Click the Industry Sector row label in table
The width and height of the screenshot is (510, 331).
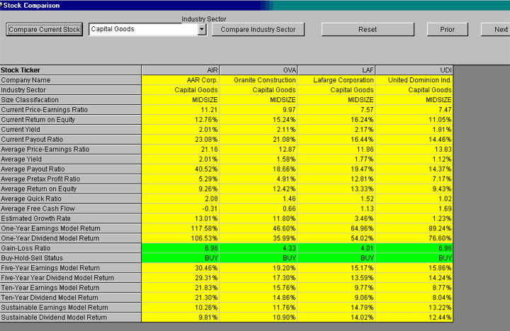coord(71,90)
